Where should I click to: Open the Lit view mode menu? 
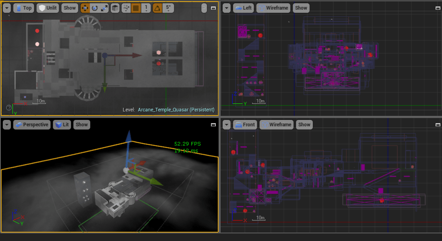(x=62, y=125)
